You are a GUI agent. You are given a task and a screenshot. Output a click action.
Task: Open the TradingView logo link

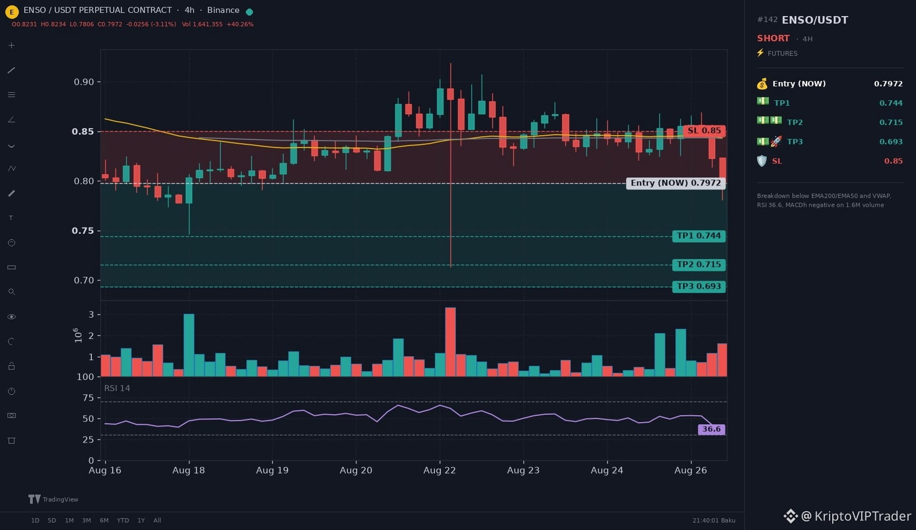tap(53, 499)
